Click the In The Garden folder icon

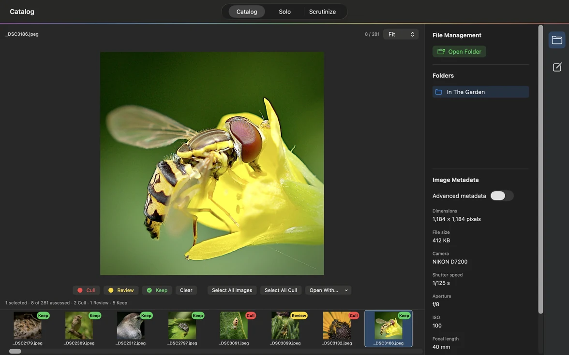[438, 92]
